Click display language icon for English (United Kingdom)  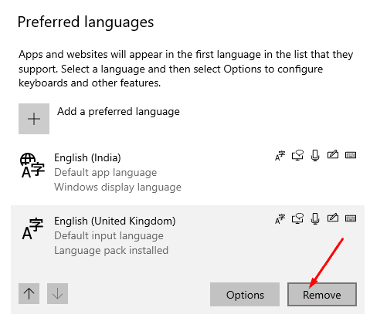(280, 218)
